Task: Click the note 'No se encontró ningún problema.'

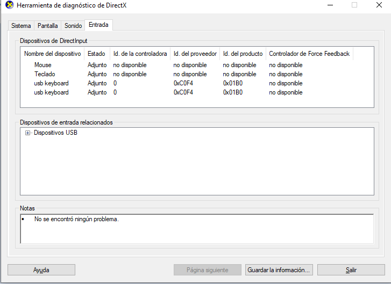Action: 76,219
